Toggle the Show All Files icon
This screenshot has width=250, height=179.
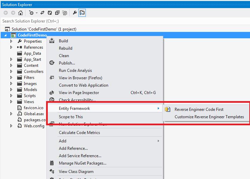(64, 13)
